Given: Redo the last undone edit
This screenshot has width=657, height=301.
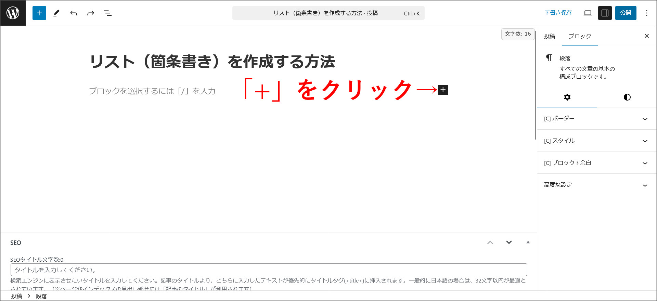Looking at the screenshot, I should (x=91, y=13).
